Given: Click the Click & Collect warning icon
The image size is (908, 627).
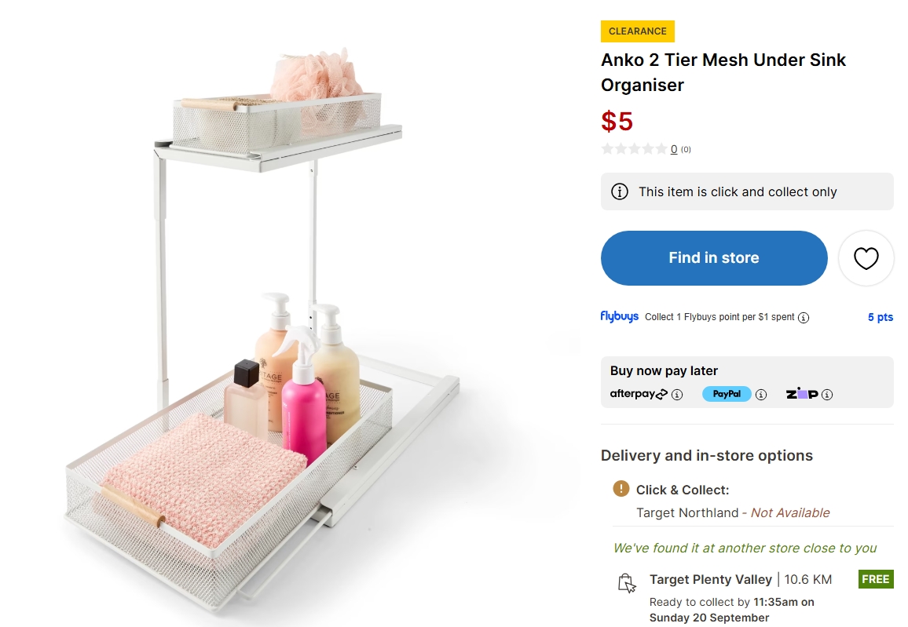Looking at the screenshot, I should (621, 489).
